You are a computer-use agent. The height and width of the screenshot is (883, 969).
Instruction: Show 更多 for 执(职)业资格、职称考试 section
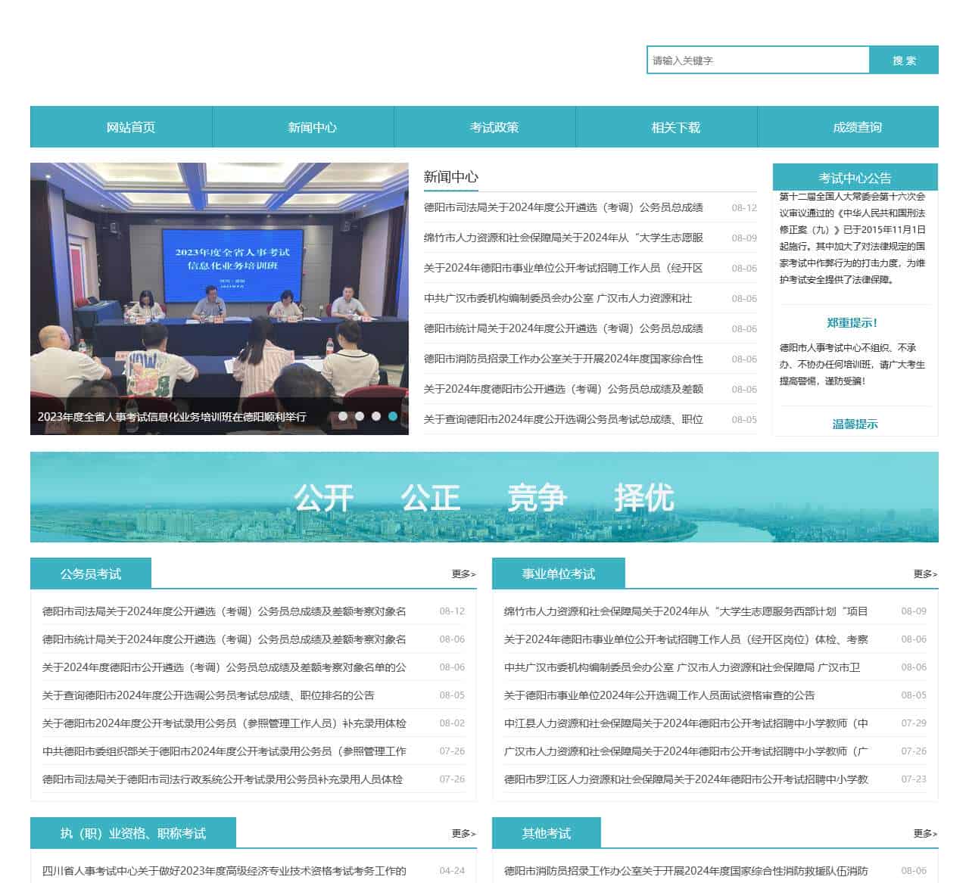pyautogui.click(x=463, y=834)
